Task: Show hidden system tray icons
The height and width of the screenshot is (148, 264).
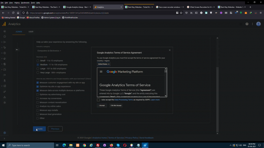Action: click(230, 145)
